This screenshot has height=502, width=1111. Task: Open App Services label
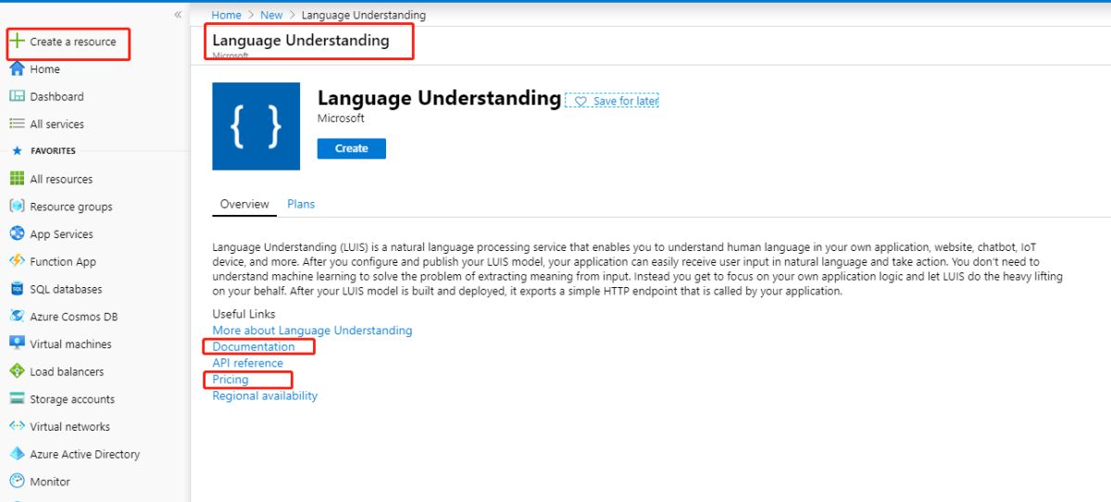(x=61, y=234)
